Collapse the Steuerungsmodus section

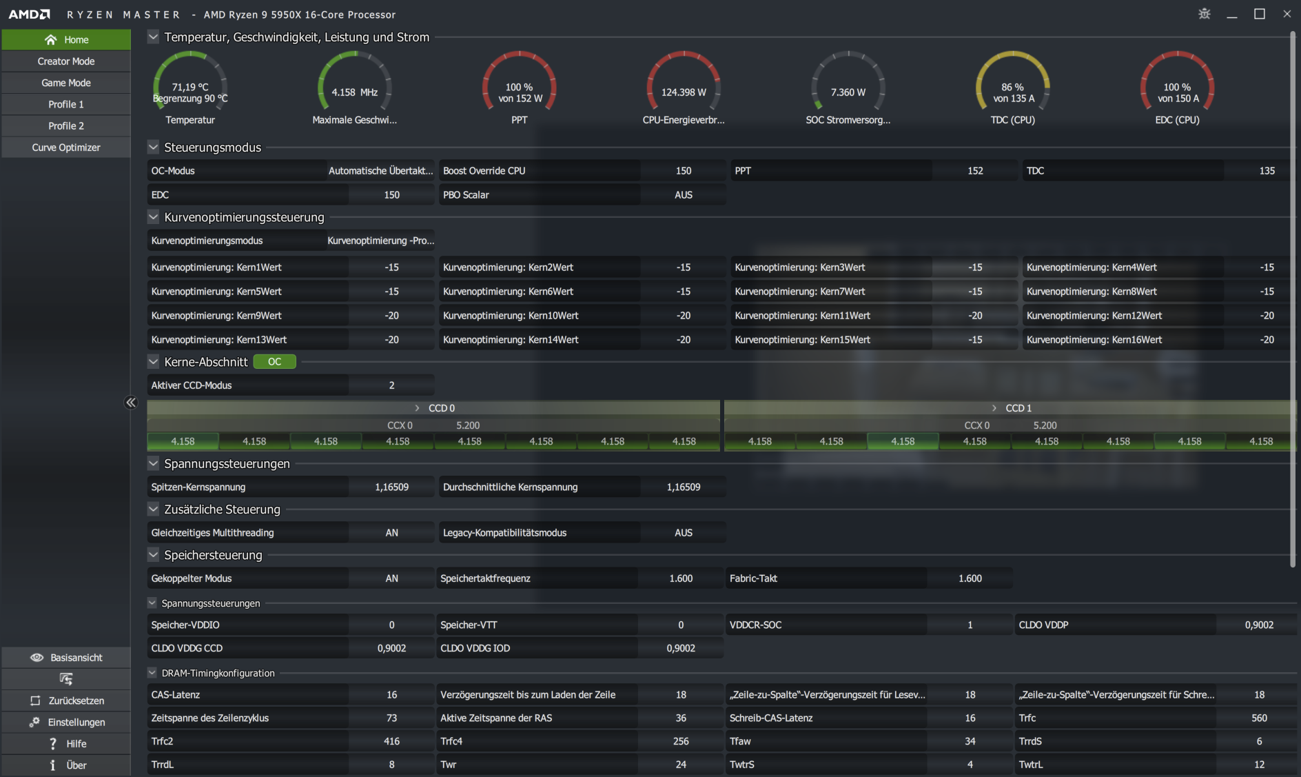click(x=154, y=148)
